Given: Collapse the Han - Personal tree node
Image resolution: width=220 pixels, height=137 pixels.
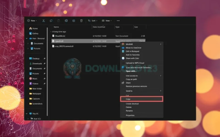Looking at the screenshot, I should point(27,38).
